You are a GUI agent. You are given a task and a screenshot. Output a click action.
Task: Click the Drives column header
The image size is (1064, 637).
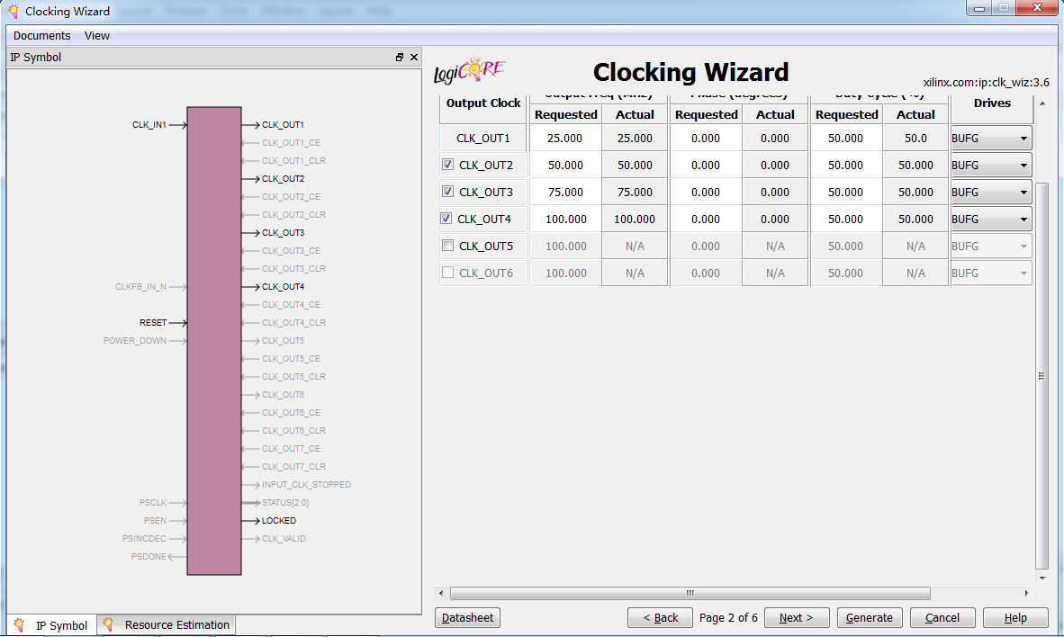(992, 103)
